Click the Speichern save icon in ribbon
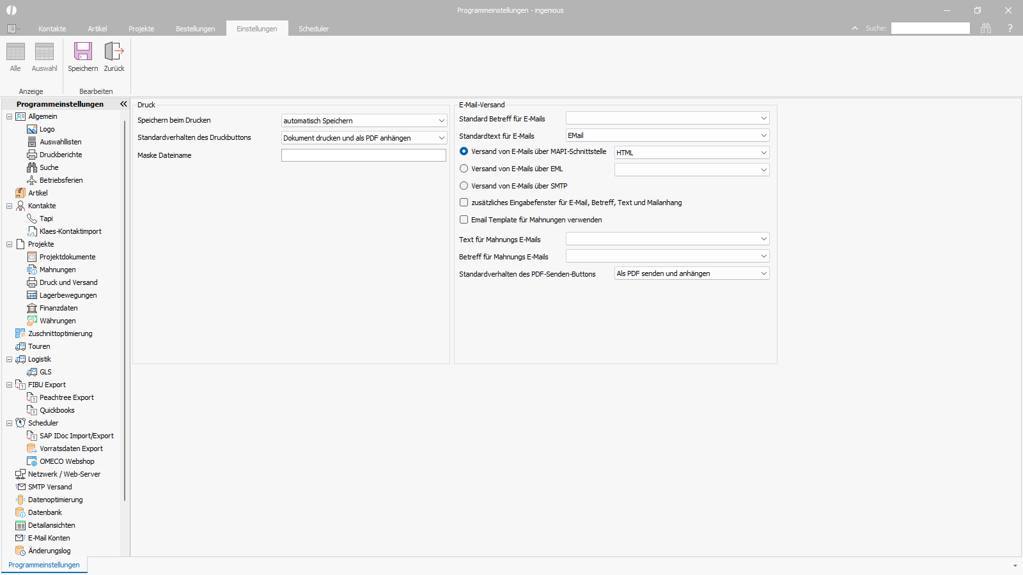 [x=83, y=52]
